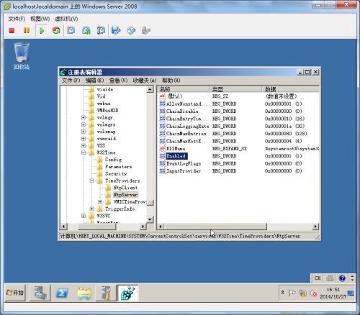Click the show desktop icon
The width and height of the screenshot is (360, 315).
[351, 293]
